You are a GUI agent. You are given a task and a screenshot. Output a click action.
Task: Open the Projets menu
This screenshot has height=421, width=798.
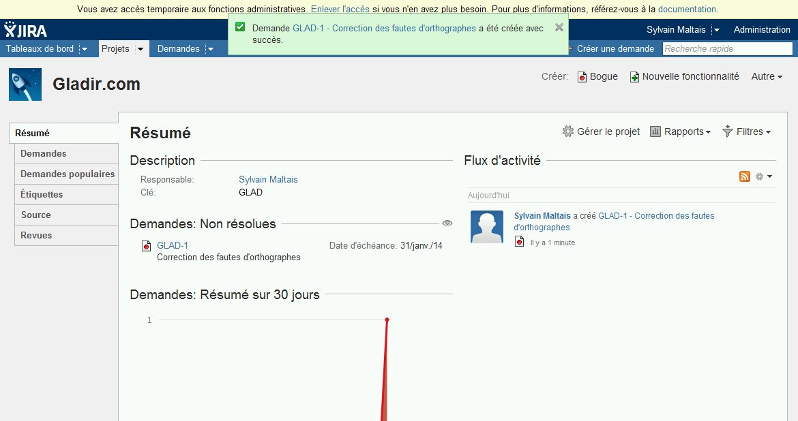click(115, 49)
